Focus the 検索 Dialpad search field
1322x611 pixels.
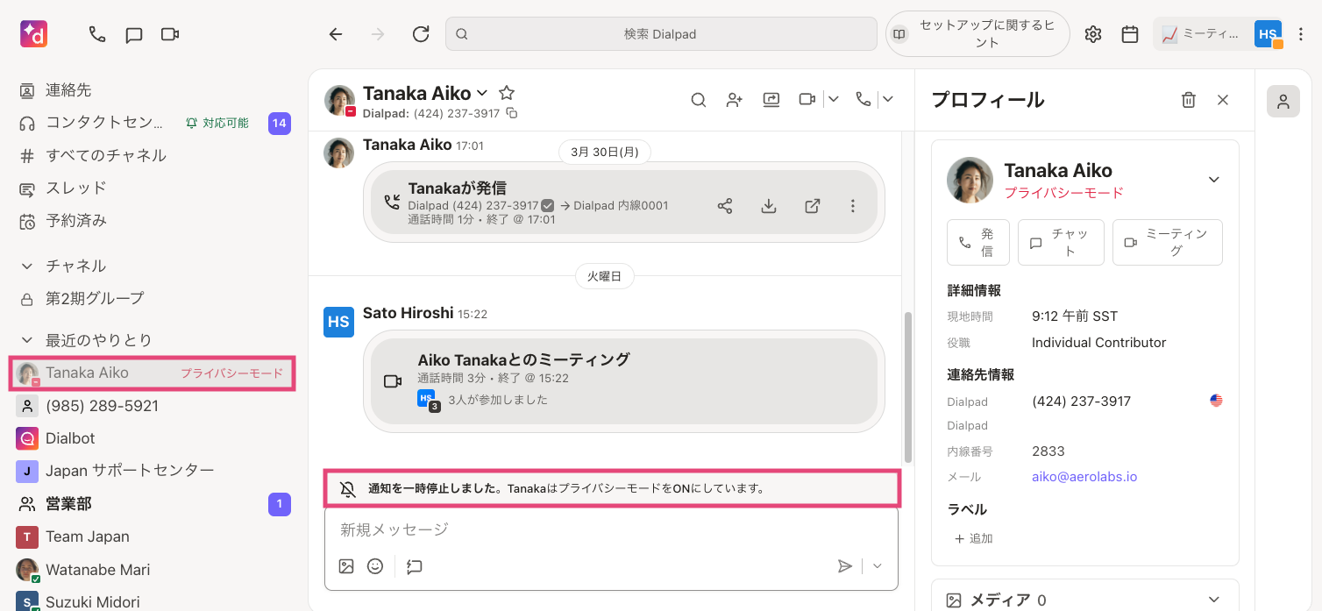661,34
